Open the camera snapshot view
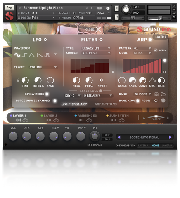180x198 pixels. click(x=99, y=8)
